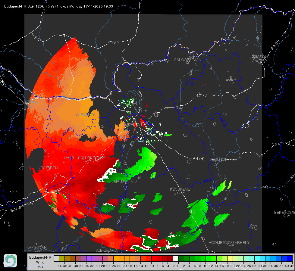Pick the deep blue last swatch in the legend
This screenshot has width=295, height=271.
point(290,259)
